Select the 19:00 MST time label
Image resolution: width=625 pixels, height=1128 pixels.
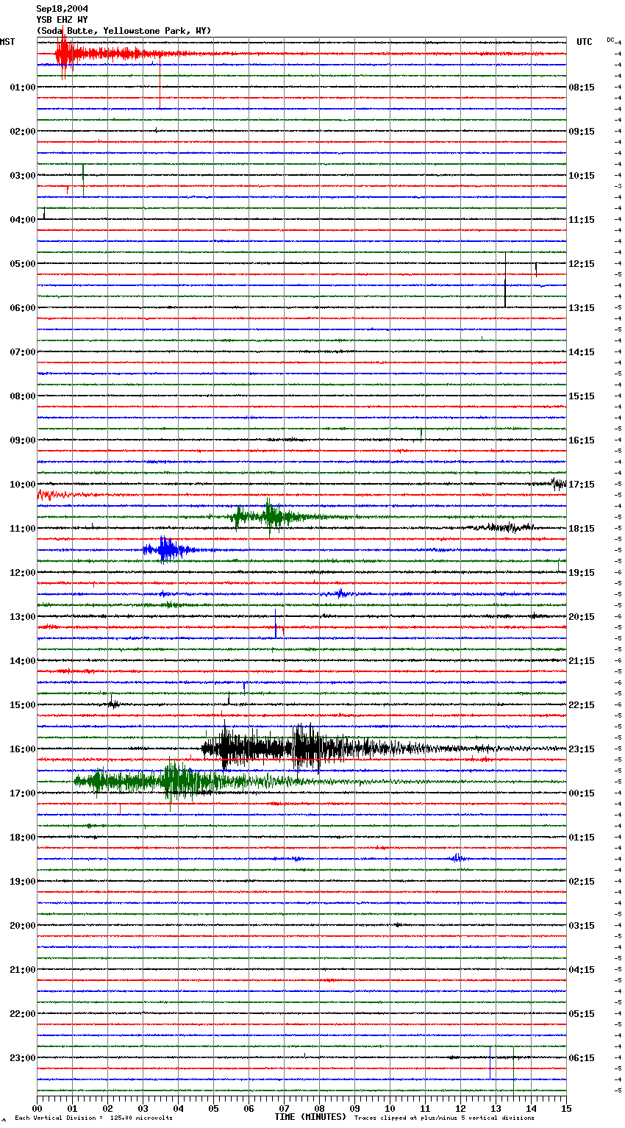pos(23,882)
